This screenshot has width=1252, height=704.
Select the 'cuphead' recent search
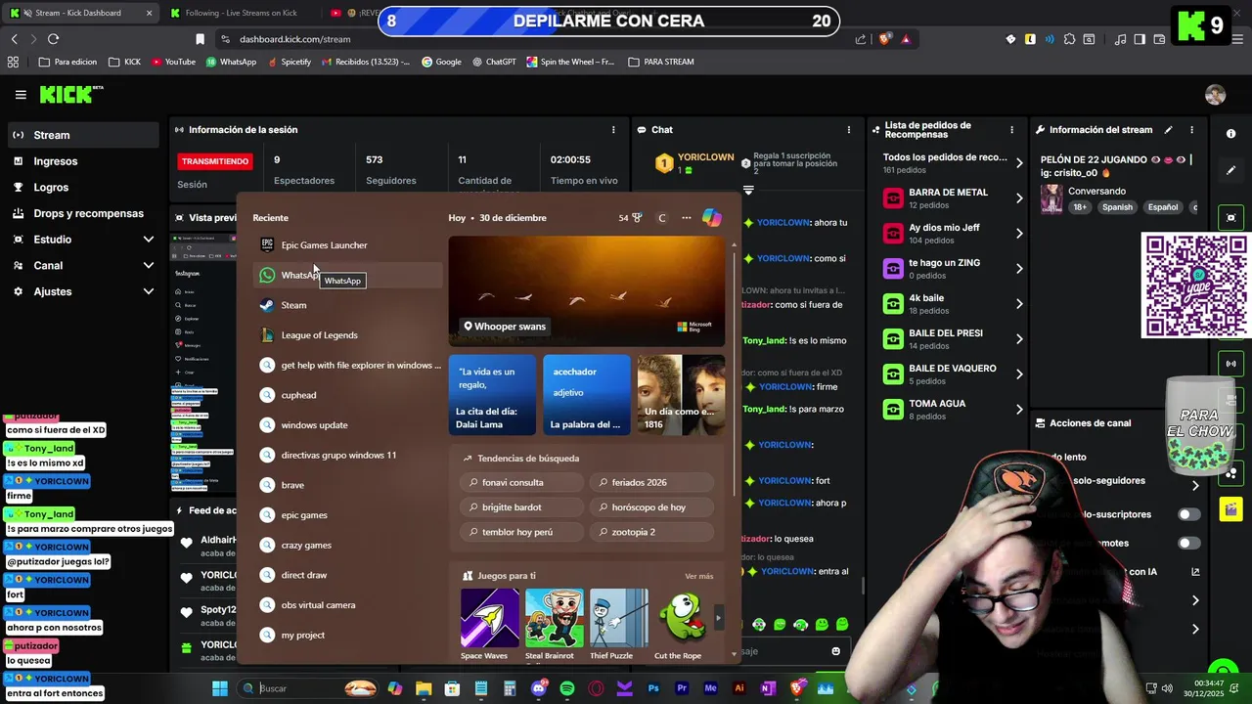point(347,395)
